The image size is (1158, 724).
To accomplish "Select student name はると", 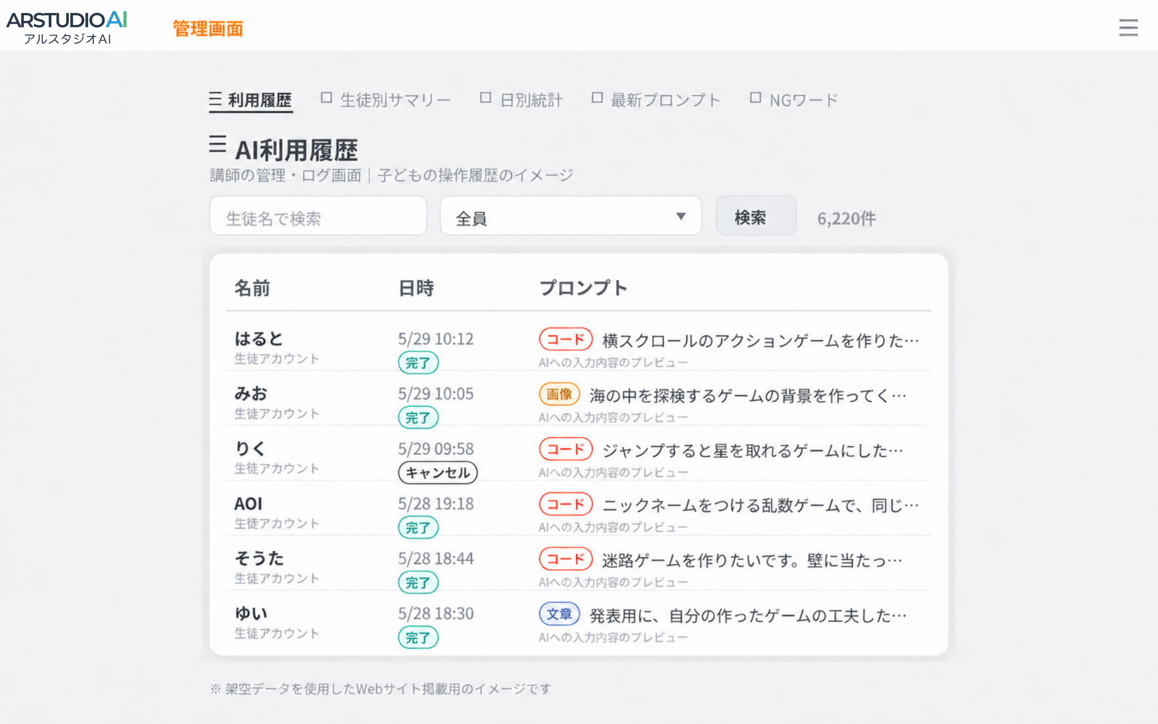I will coord(259,339).
